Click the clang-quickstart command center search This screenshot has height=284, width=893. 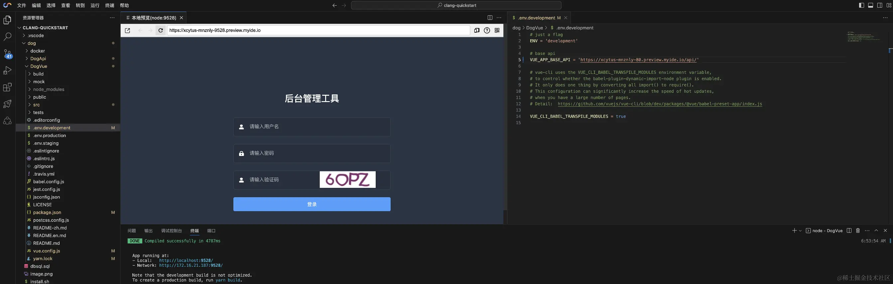pos(456,6)
